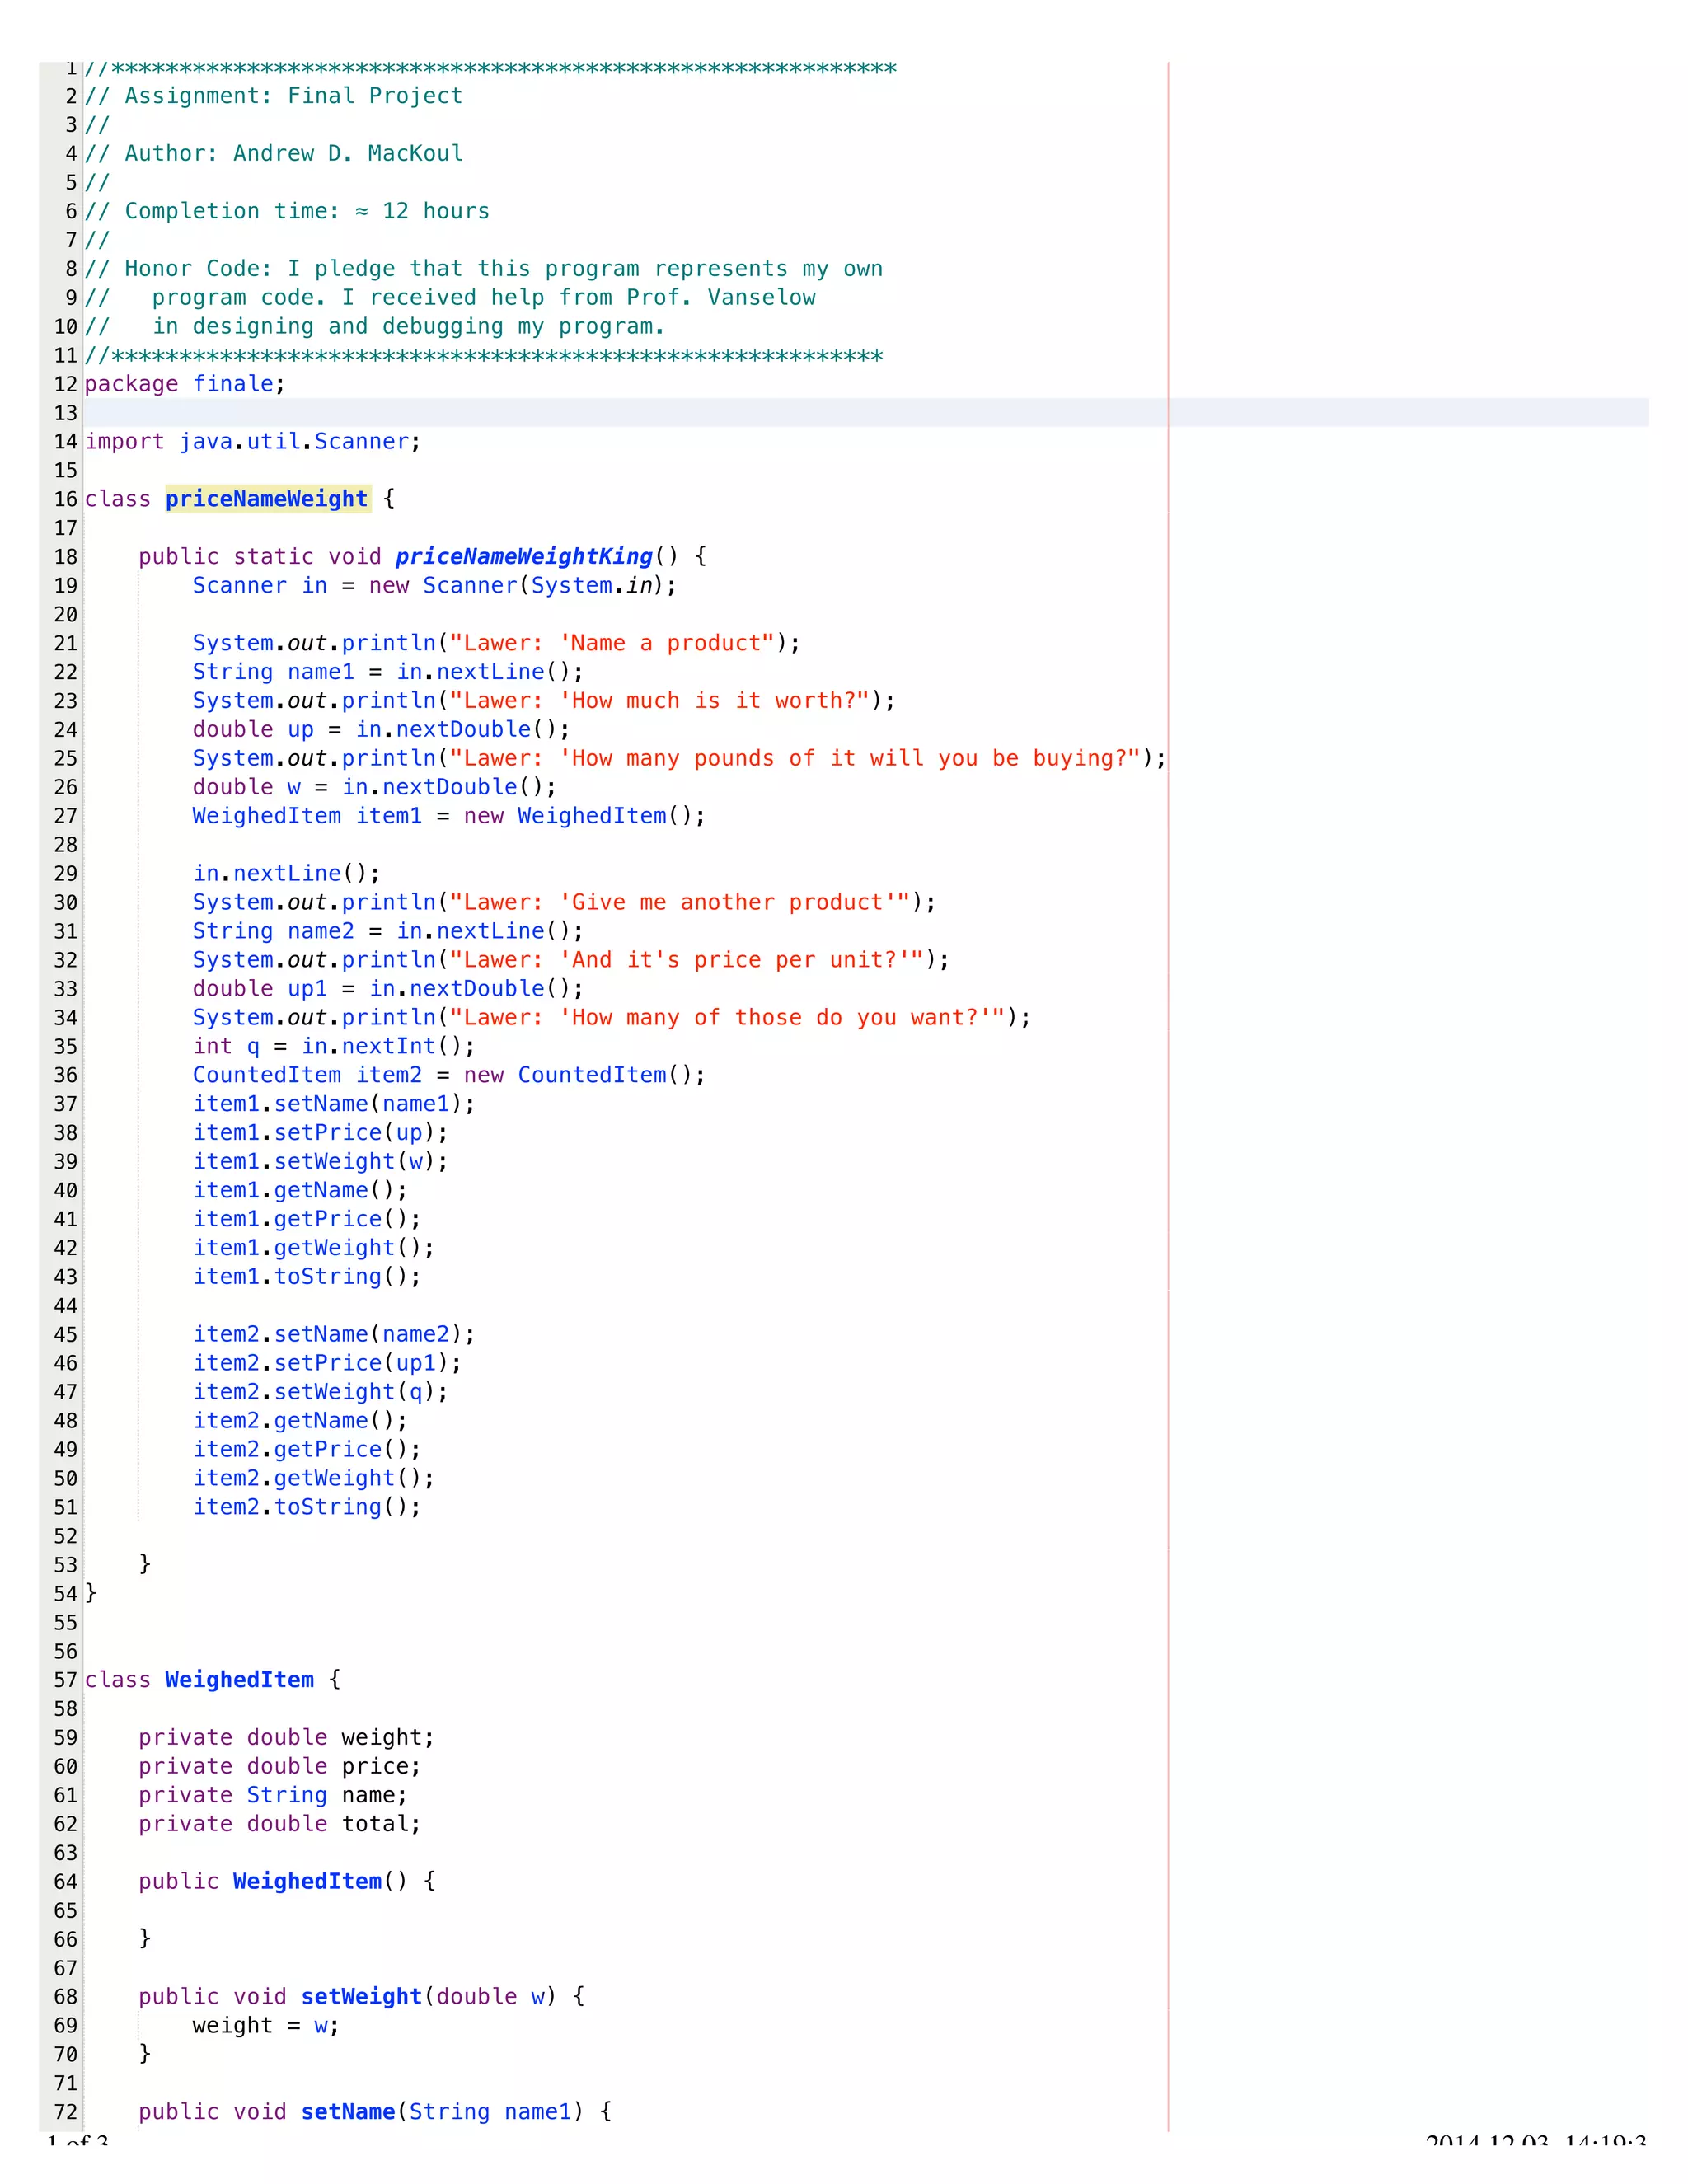Click 'item2.getName();' on line 48

(x=300, y=1421)
